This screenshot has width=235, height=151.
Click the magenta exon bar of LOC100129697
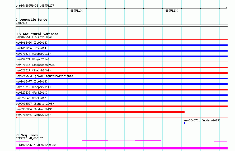pyautogui.click(x=121, y=148)
